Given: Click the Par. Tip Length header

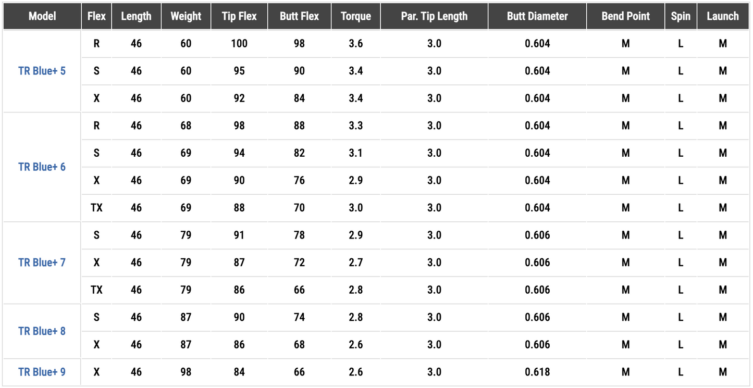Looking at the screenshot, I should coord(434,16).
